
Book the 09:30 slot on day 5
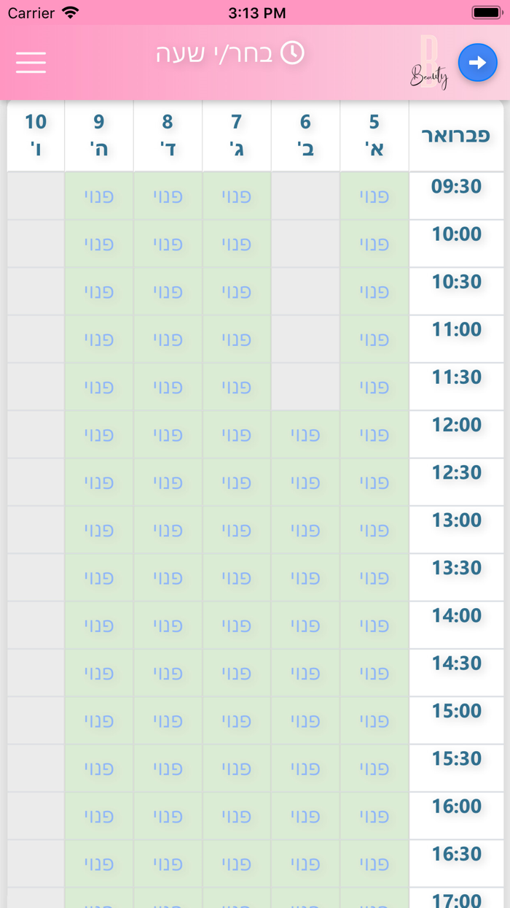coord(374,196)
